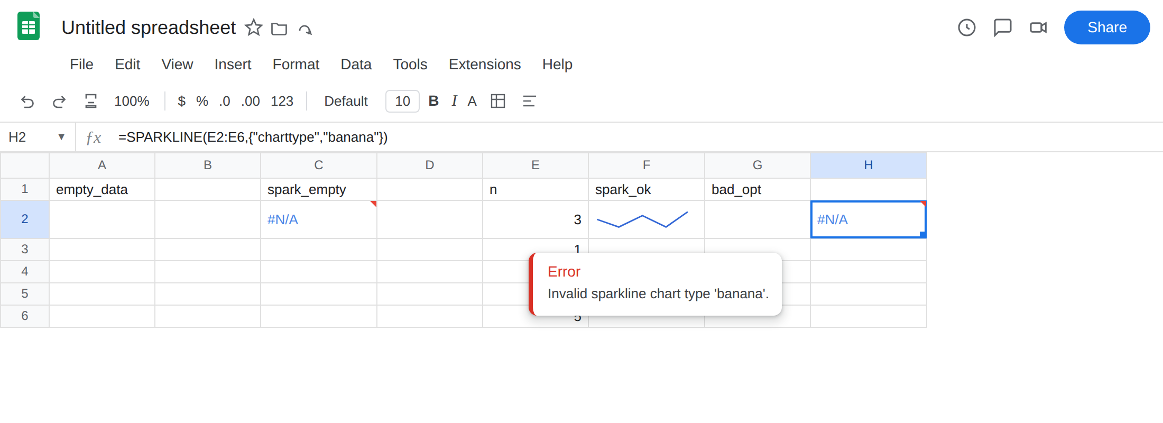Open the Help menu

pos(557,65)
